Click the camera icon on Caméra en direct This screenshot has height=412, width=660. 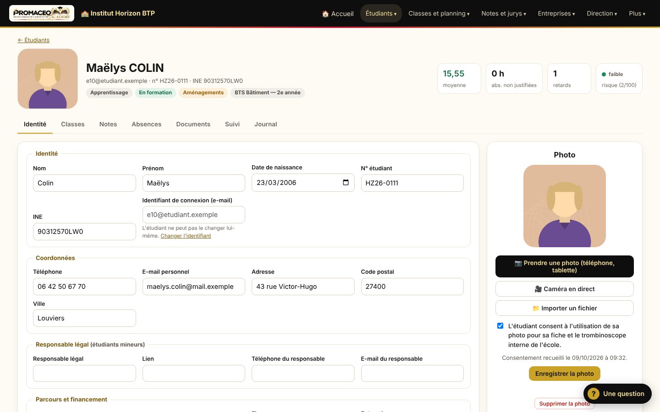[x=538, y=289]
